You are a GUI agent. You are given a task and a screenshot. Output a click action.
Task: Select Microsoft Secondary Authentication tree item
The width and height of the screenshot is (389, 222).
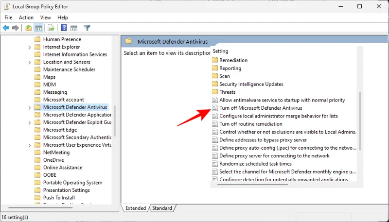tap(77, 137)
